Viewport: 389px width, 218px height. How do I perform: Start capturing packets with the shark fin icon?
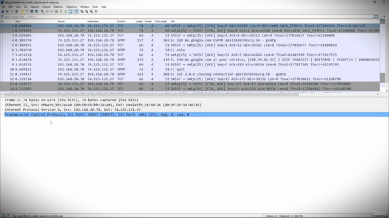coord(2,12)
